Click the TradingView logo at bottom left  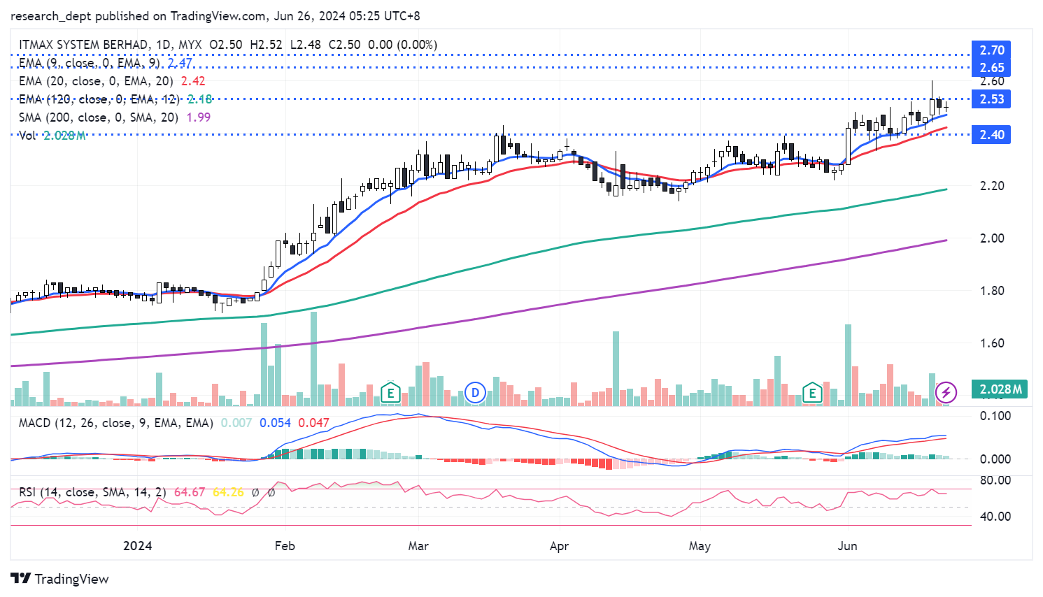tap(60, 579)
